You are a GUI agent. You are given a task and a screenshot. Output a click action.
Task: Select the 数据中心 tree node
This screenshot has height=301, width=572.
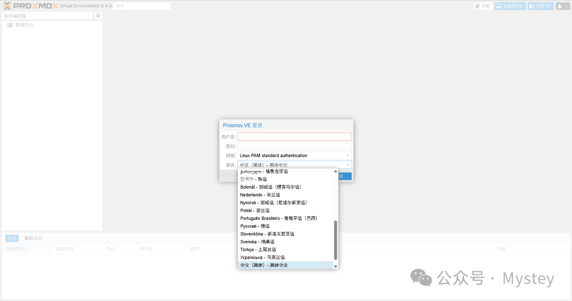24,25
